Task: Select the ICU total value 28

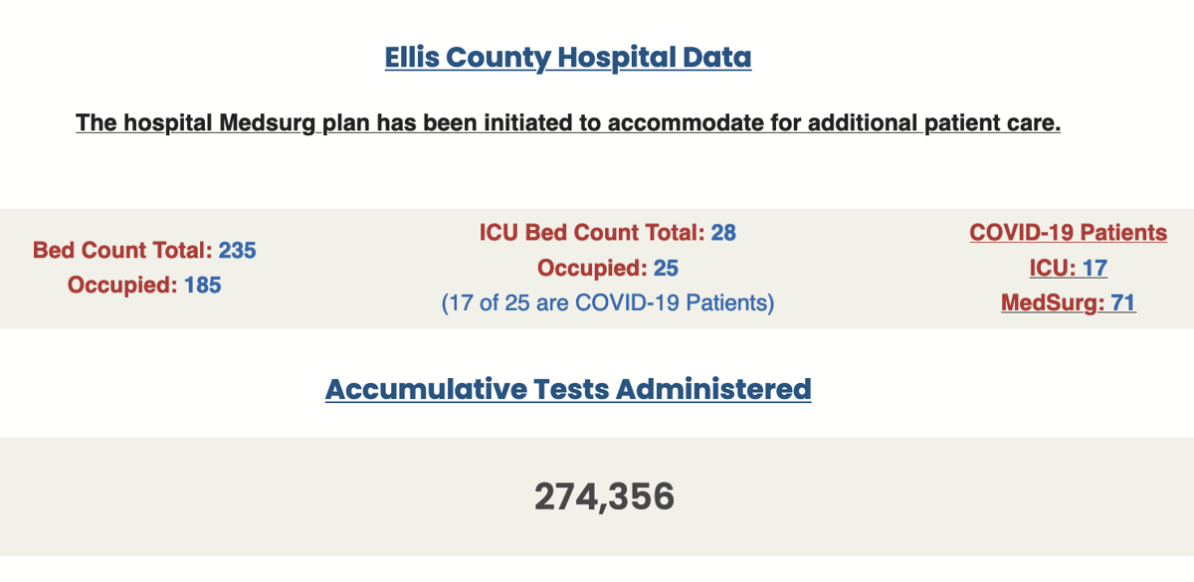Action: pyautogui.click(x=723, y=233)
